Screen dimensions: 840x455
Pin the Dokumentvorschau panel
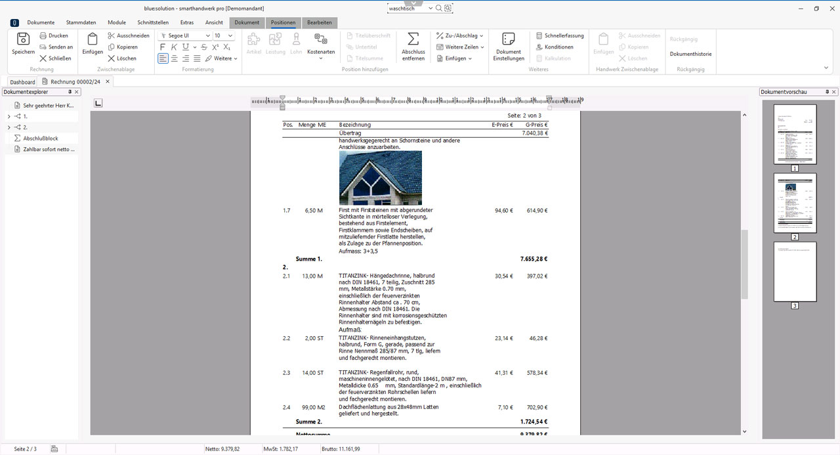point(827,92)
